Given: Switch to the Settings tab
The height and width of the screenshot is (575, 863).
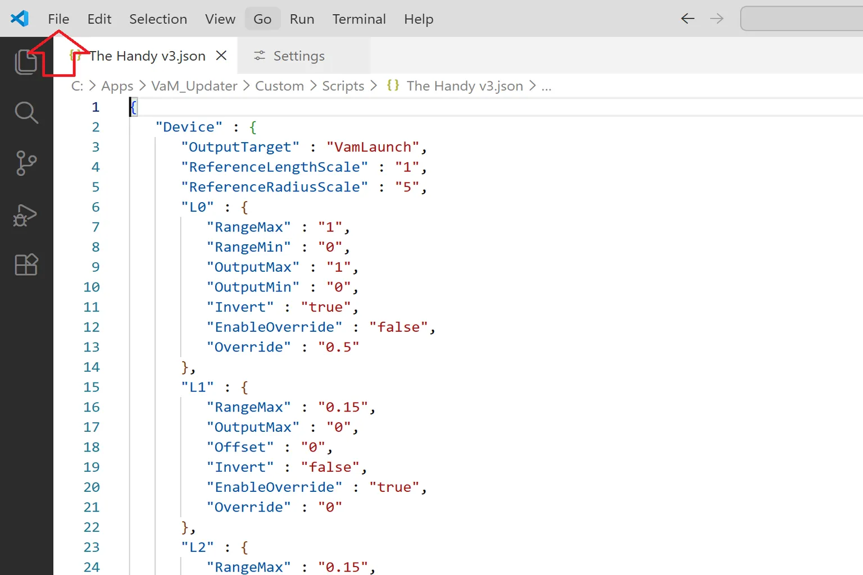Looking at the screenshot, I should tap(304, 56).
